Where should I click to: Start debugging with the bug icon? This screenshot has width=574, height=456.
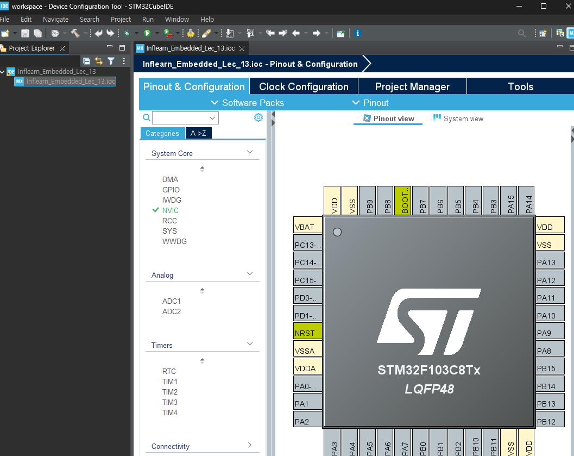[x=126, y=33]
